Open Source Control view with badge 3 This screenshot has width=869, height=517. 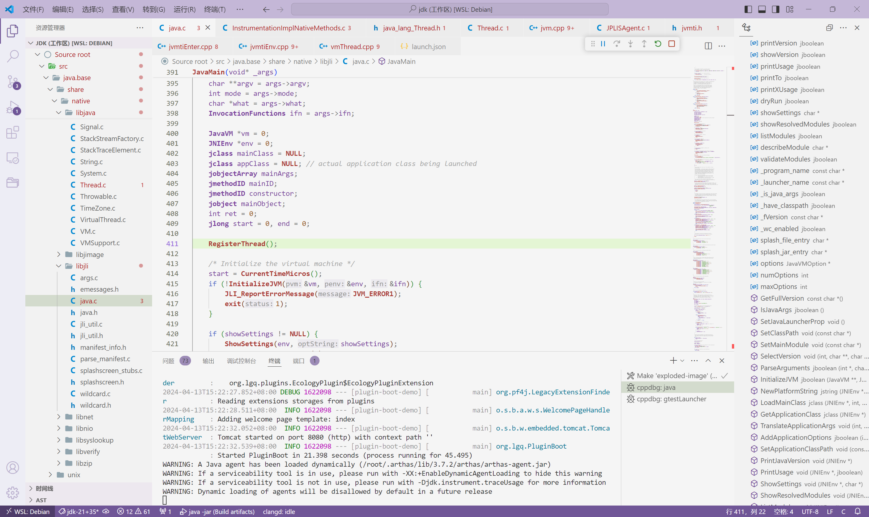click(x=13, y=82)
